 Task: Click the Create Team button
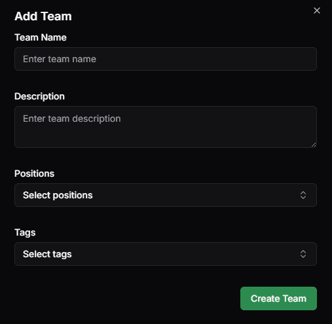(x=278, y=298)
